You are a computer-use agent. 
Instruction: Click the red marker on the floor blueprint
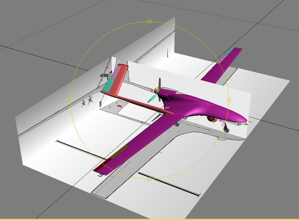[x=120, y=106]
